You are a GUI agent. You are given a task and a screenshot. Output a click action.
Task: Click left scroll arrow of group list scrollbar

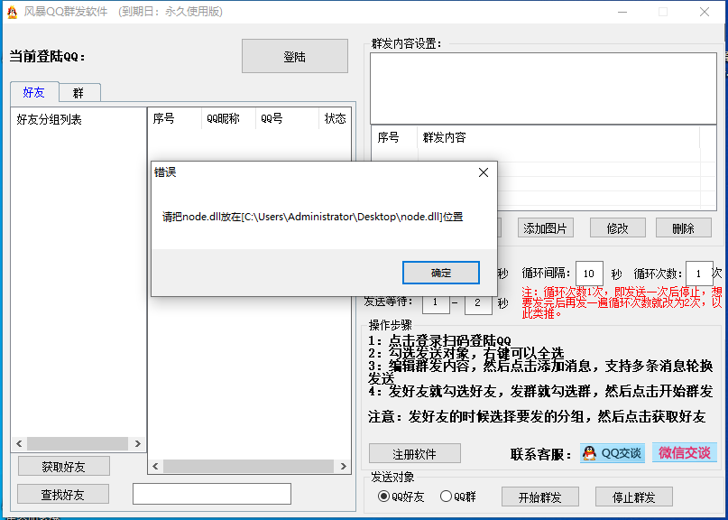19,443
